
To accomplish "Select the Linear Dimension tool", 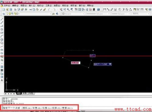I will 104,9.
